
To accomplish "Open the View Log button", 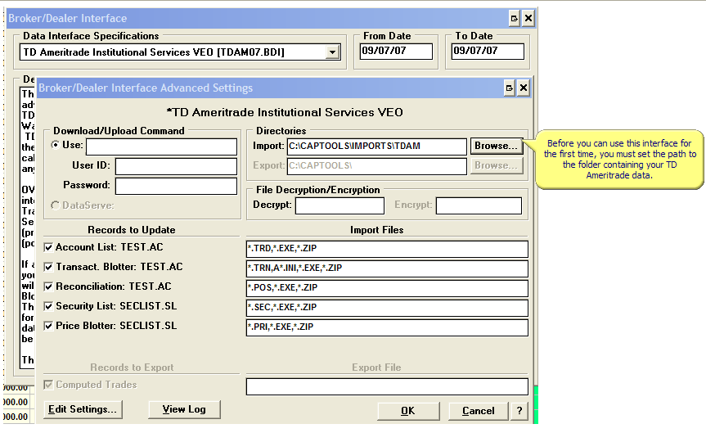I will 184,409.
